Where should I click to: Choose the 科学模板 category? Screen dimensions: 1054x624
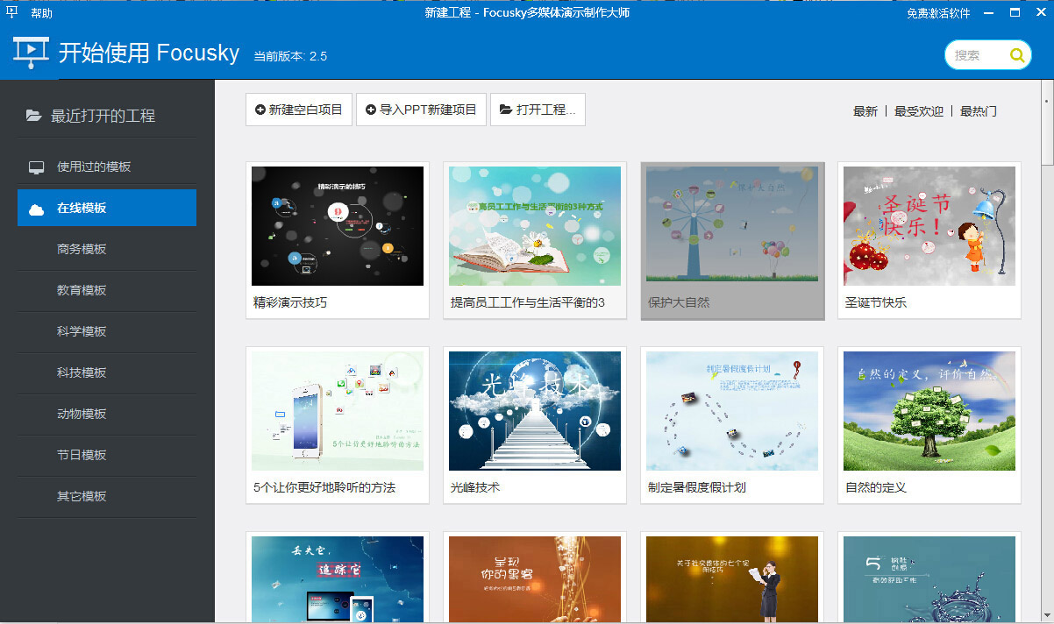click(107, 331)
